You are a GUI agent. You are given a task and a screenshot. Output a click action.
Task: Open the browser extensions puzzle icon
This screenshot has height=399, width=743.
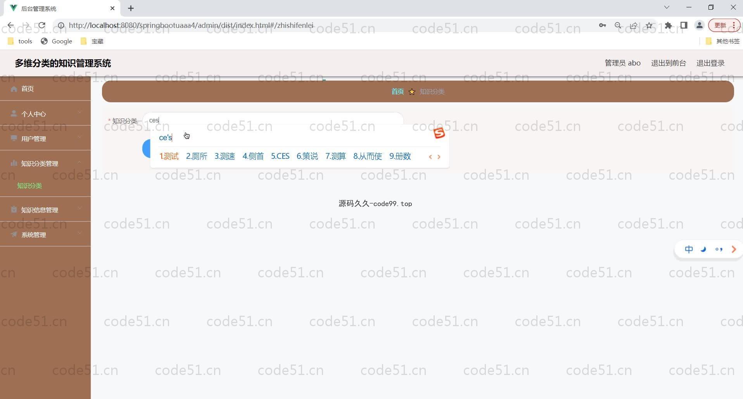pos(668,26)
